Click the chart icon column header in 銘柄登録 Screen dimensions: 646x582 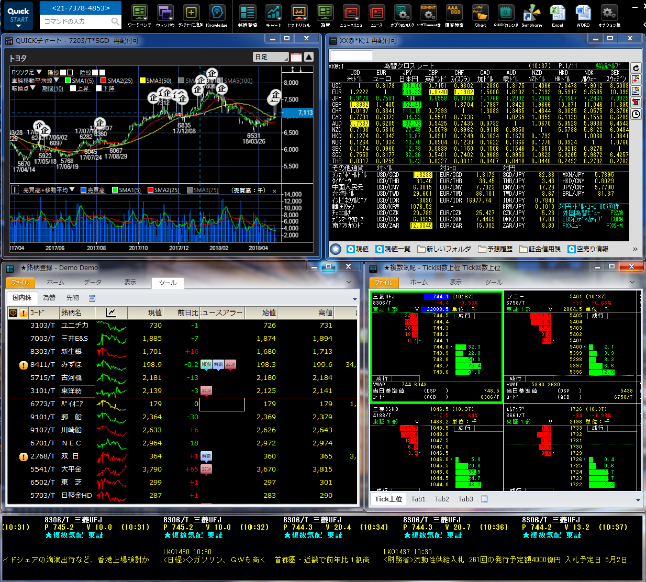coord(111,312)
